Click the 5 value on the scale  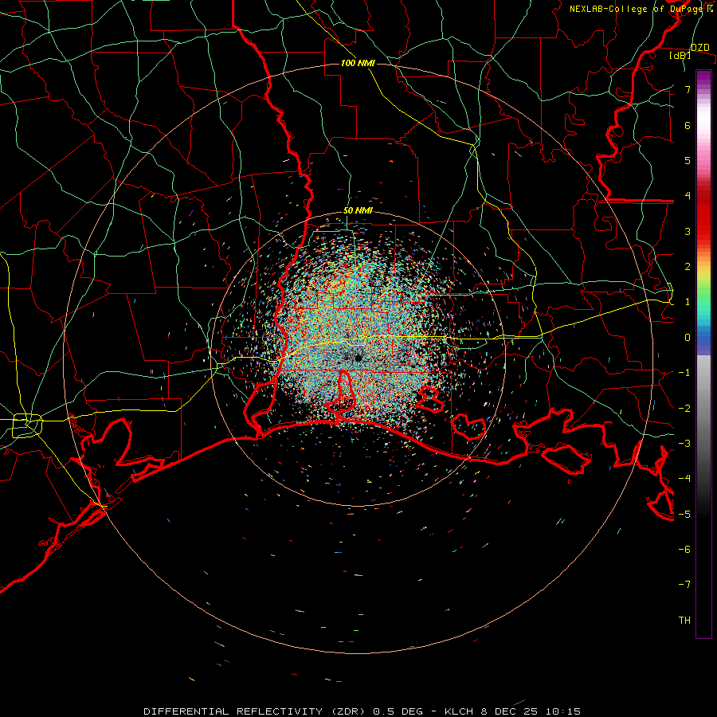tap(688, 160)
